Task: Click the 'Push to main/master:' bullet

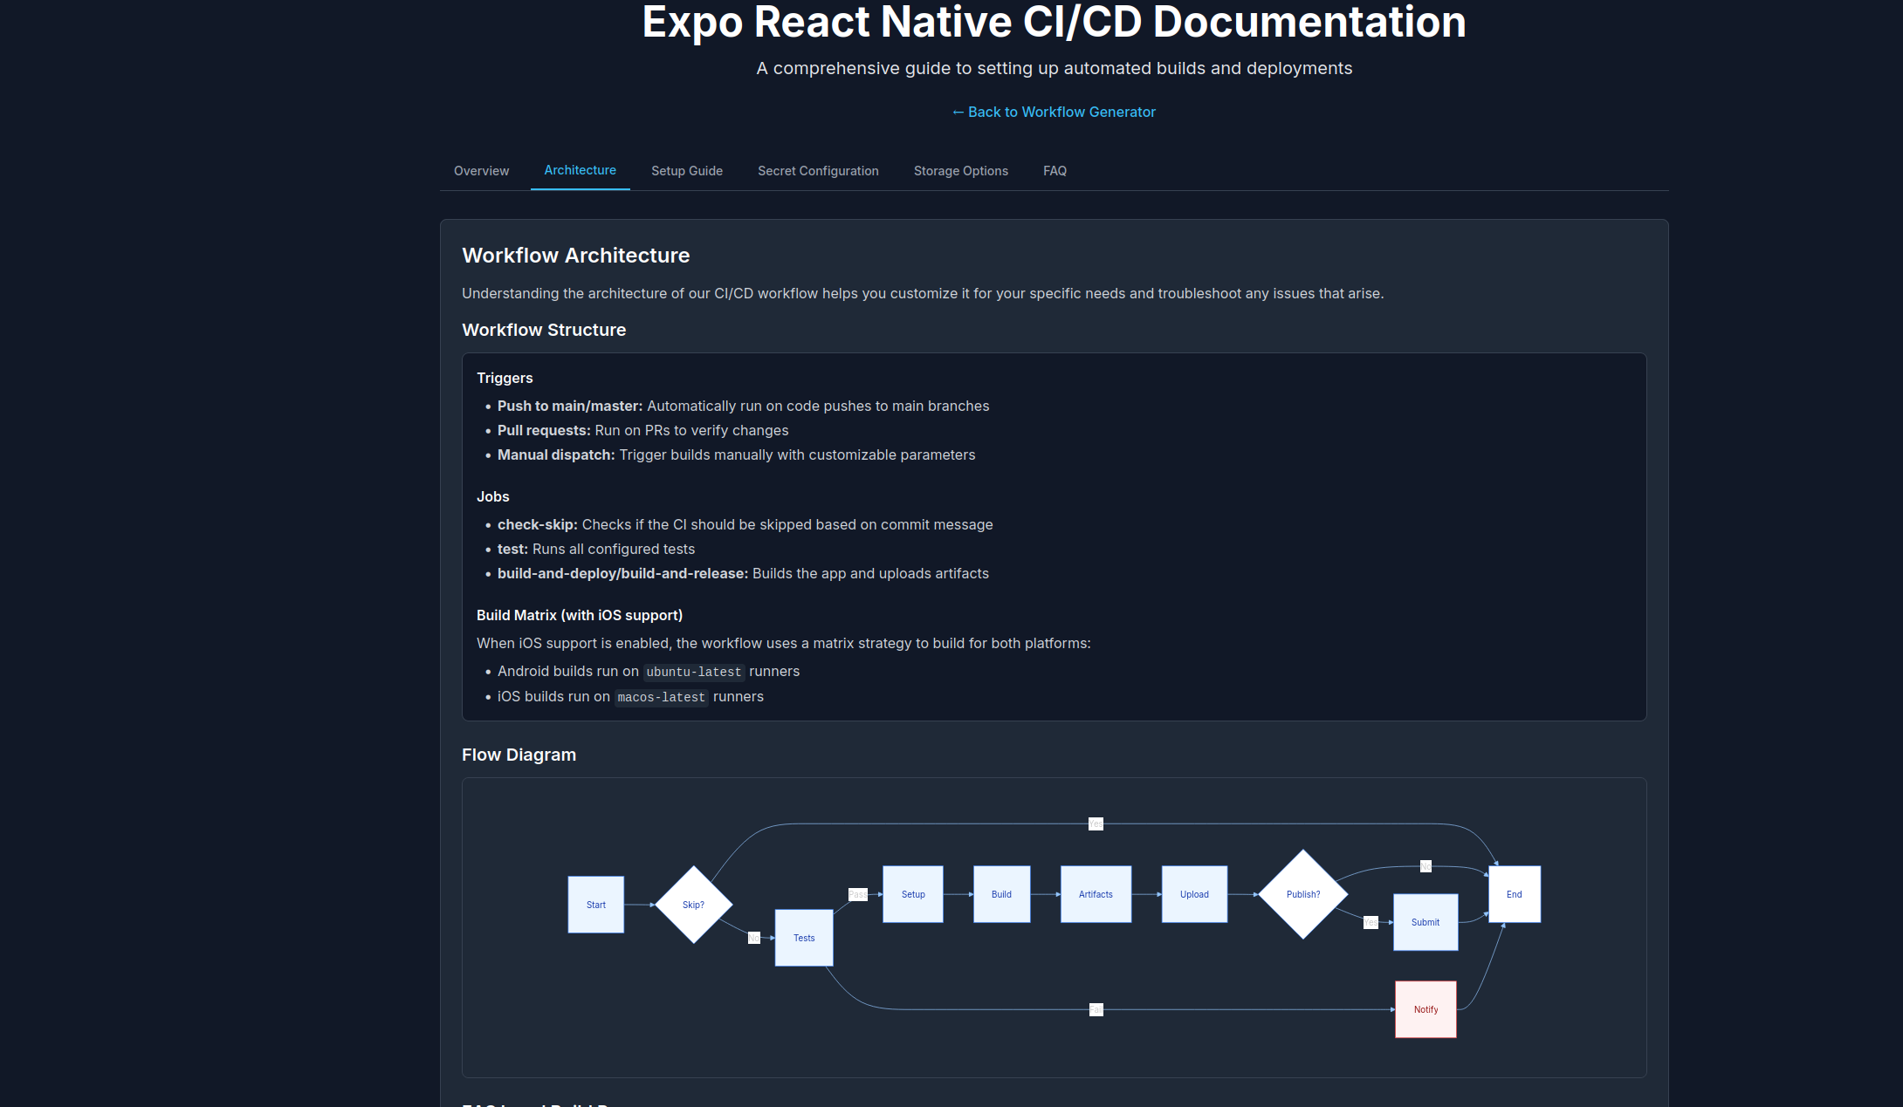Action: [744, 406]
